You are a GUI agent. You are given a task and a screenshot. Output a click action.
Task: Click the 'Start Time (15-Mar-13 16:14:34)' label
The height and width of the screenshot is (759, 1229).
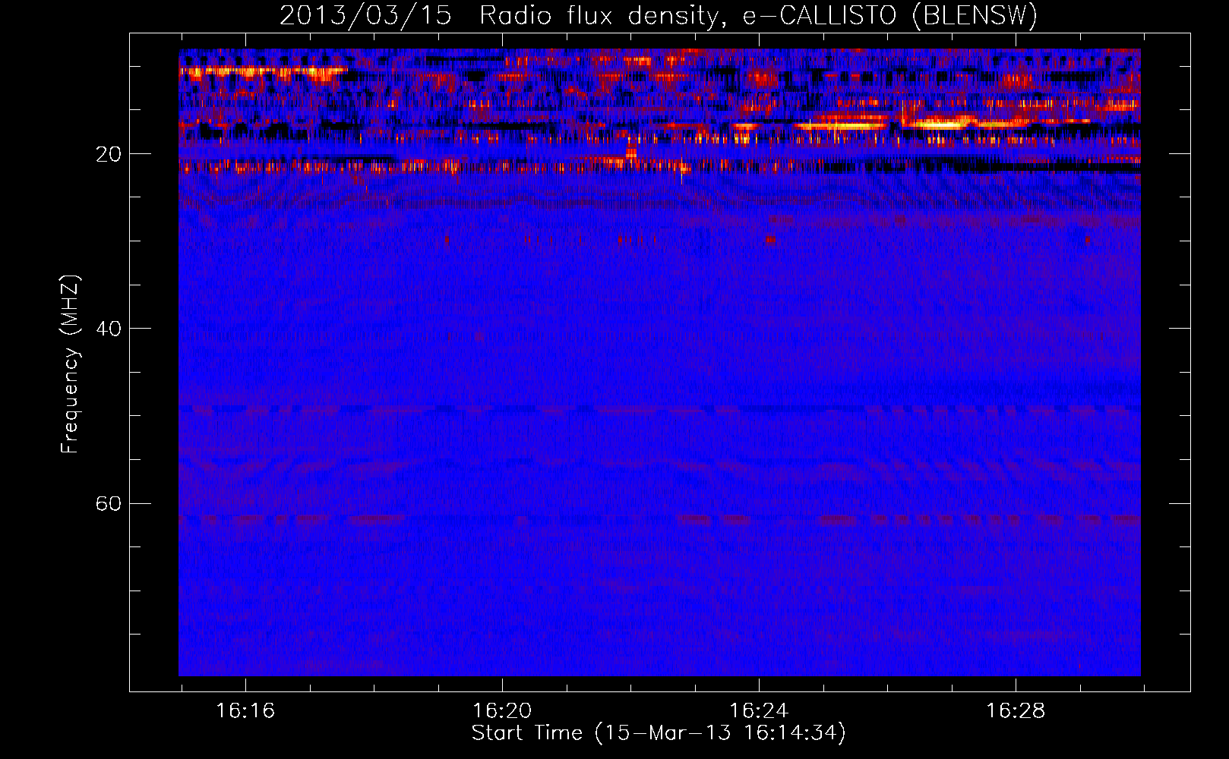659,733
